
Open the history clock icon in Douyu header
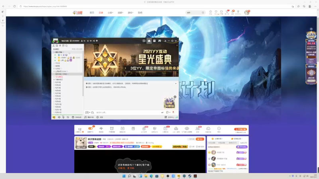coord(211,12)
